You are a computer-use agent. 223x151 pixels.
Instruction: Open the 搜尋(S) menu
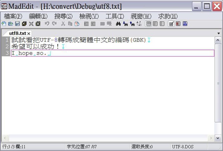point(64,16)
